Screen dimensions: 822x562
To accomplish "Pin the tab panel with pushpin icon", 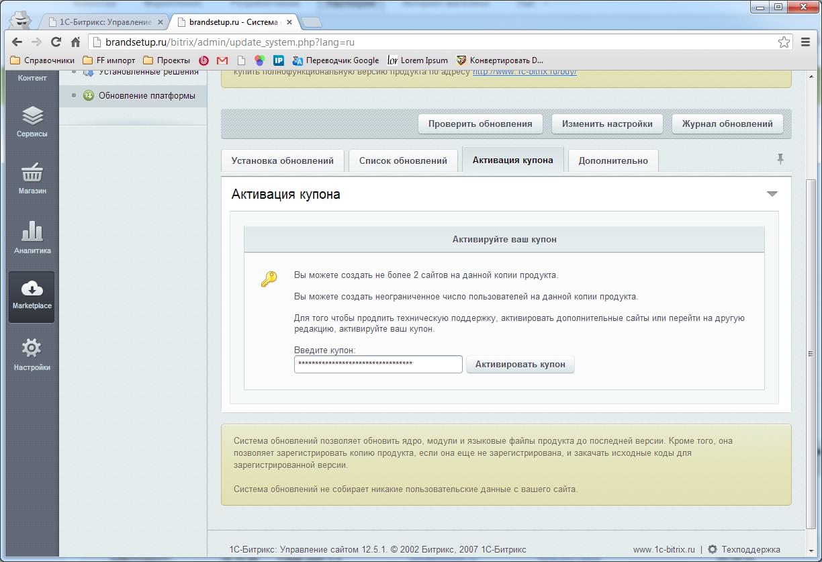I will [780, 159].
